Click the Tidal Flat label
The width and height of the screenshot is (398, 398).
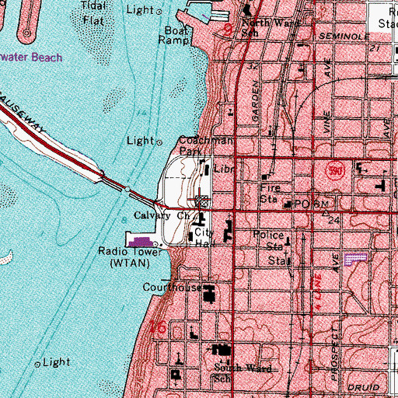click(93, 13)
